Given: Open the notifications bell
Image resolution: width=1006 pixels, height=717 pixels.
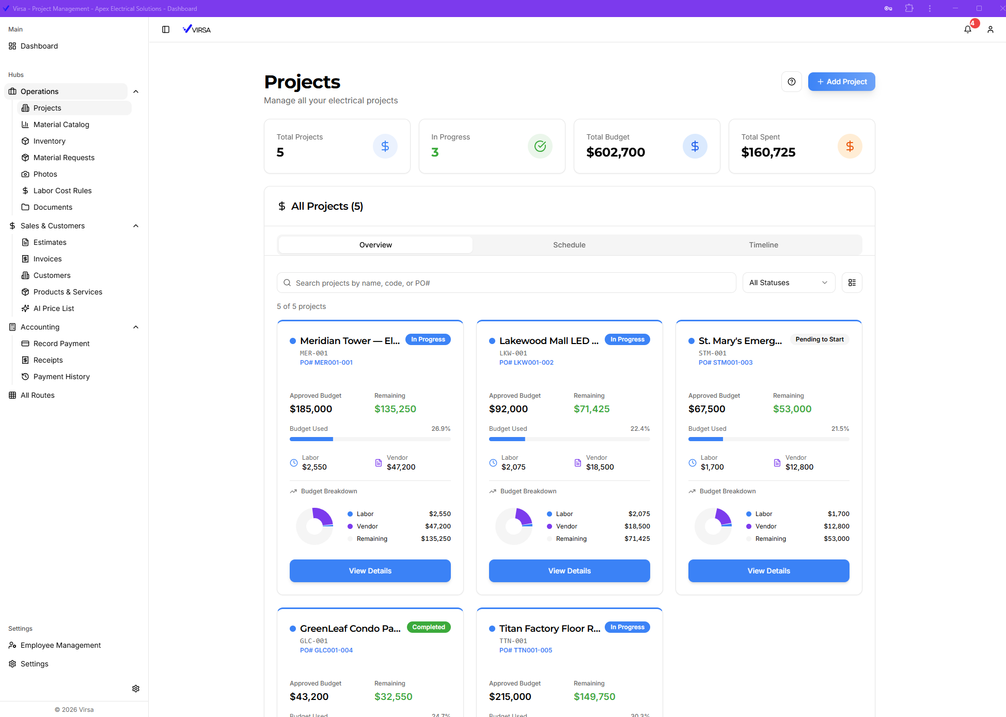Looking at the screenshot, I should 968,29.
